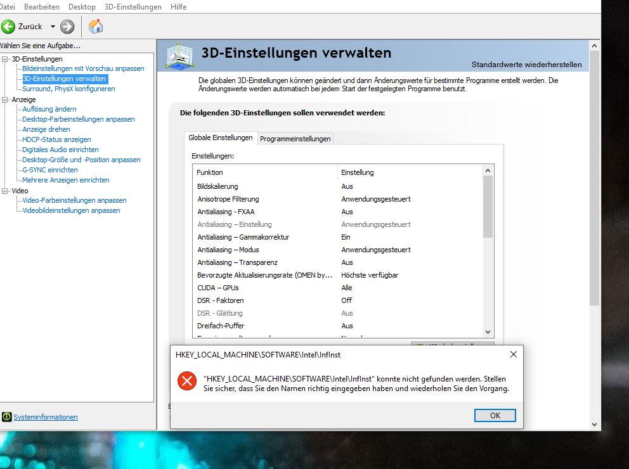Select 3D-Einstellungen verwalten in the tree
This screenshot has height=469, width=629.
64,79
